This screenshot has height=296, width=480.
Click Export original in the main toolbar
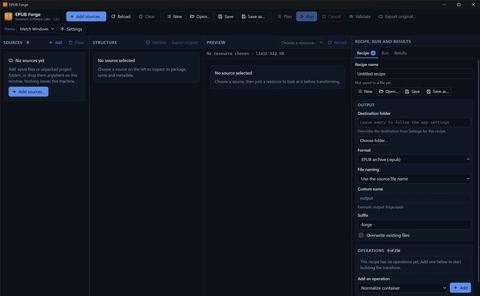click(x=397, y=17)
